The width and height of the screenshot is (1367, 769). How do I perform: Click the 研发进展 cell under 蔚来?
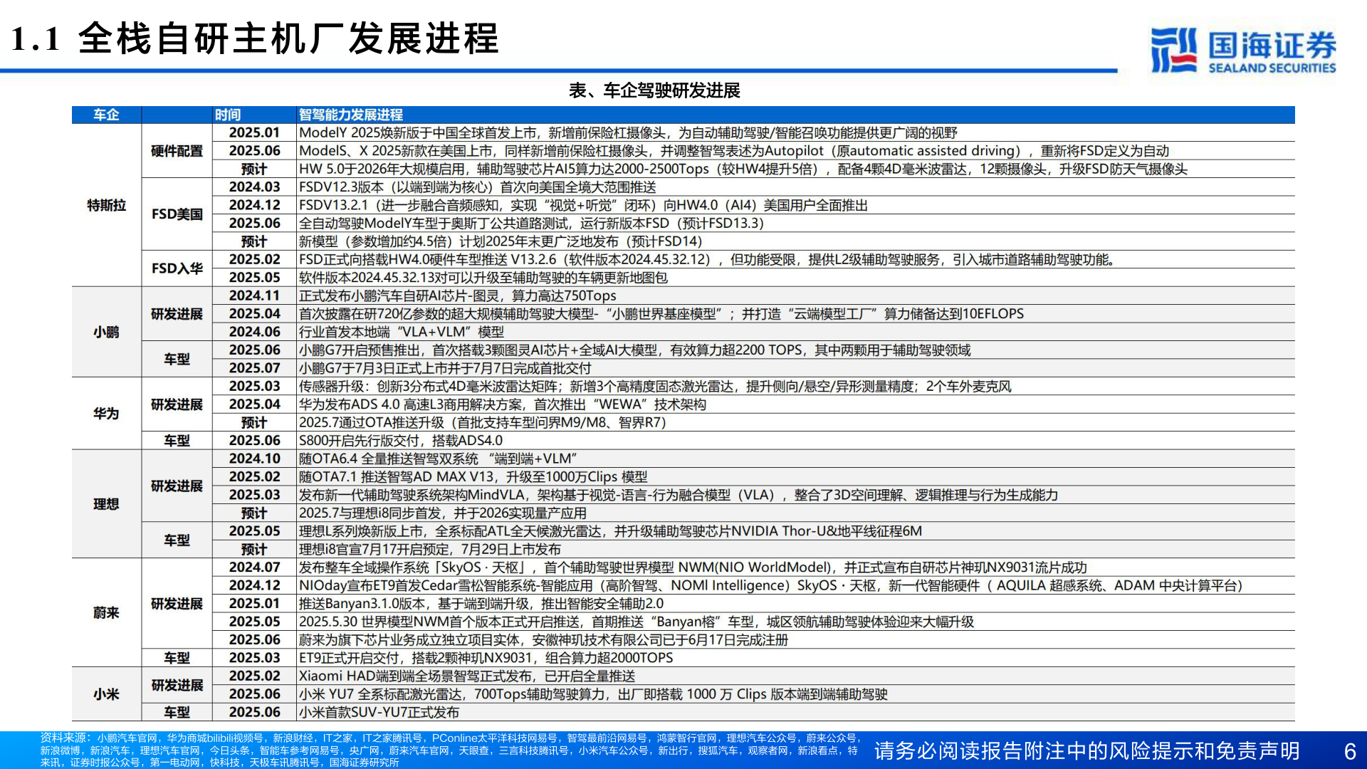pyautogui.click(x=176, y=603)
